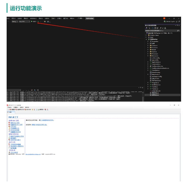Click 提取图片 link in the left list
Viewport: 184px width, 183px height.
click(x=13, y=138)
